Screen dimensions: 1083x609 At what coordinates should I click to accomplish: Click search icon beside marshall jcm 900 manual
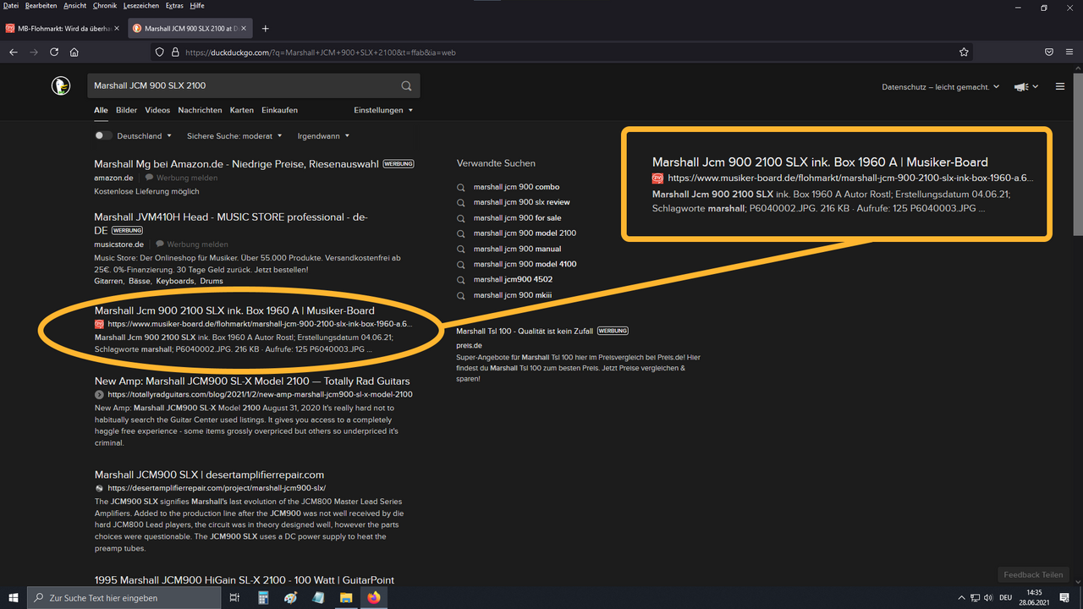pos(461,249)
